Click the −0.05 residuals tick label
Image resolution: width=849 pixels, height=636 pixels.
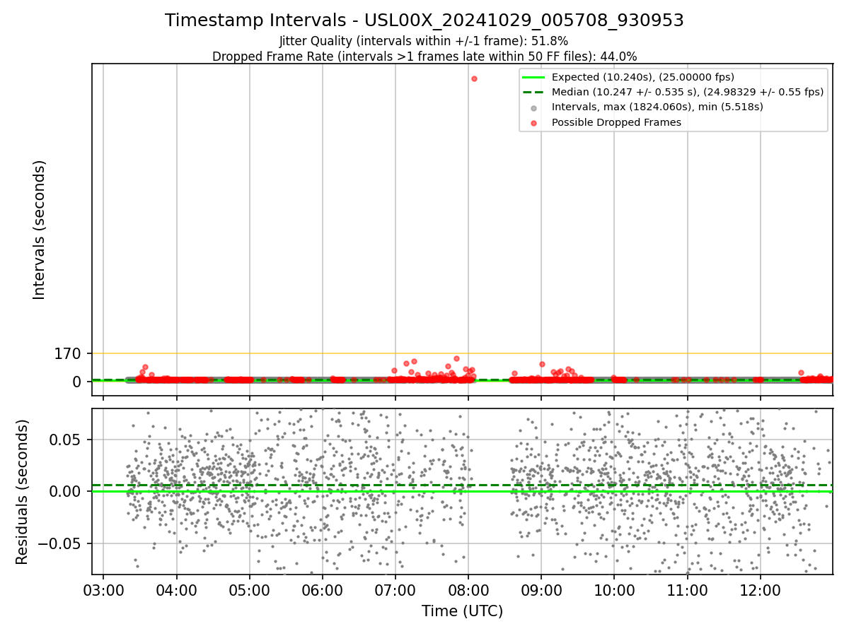pos(59,544)
